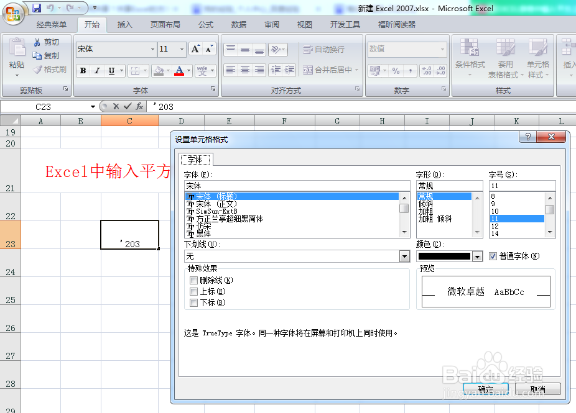
Task: Copy selection with the Copy icon
Action: tap(37, 56)
